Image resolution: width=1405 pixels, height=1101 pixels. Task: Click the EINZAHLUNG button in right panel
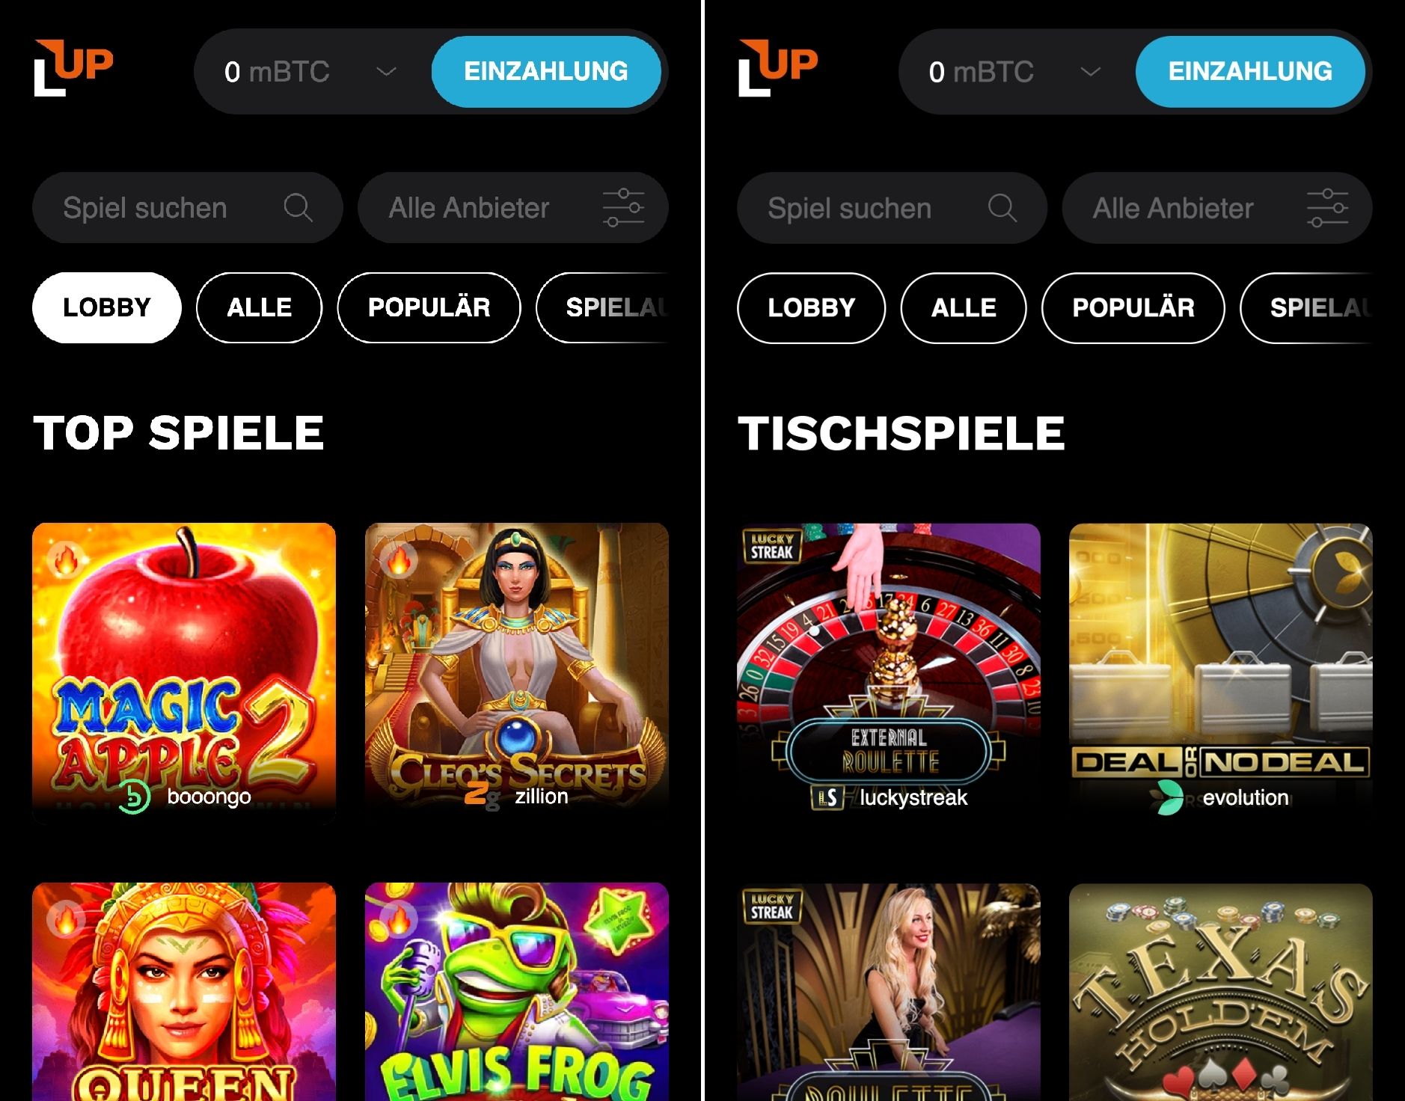[x=1250, y=72]
